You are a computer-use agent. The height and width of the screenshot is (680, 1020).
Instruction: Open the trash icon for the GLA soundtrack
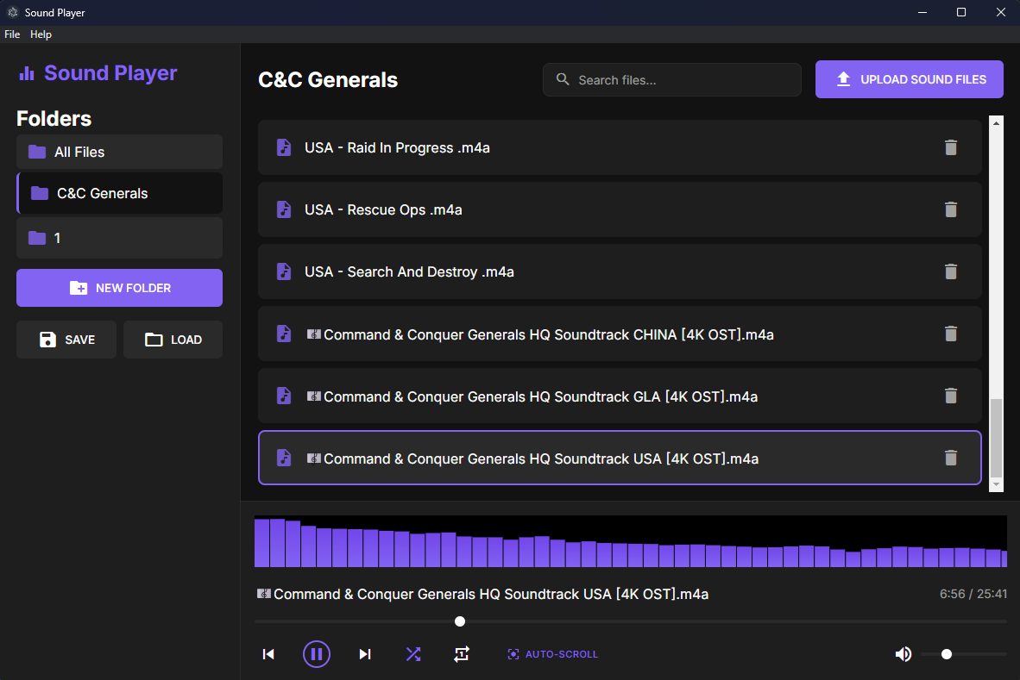pyautogui.click(x=951, y=396)
